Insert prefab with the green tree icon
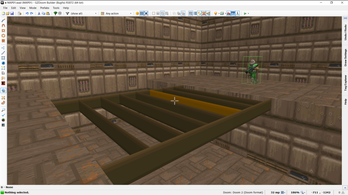Image resolution: width=348 pixels, height=195 pixels. (55, 14)
